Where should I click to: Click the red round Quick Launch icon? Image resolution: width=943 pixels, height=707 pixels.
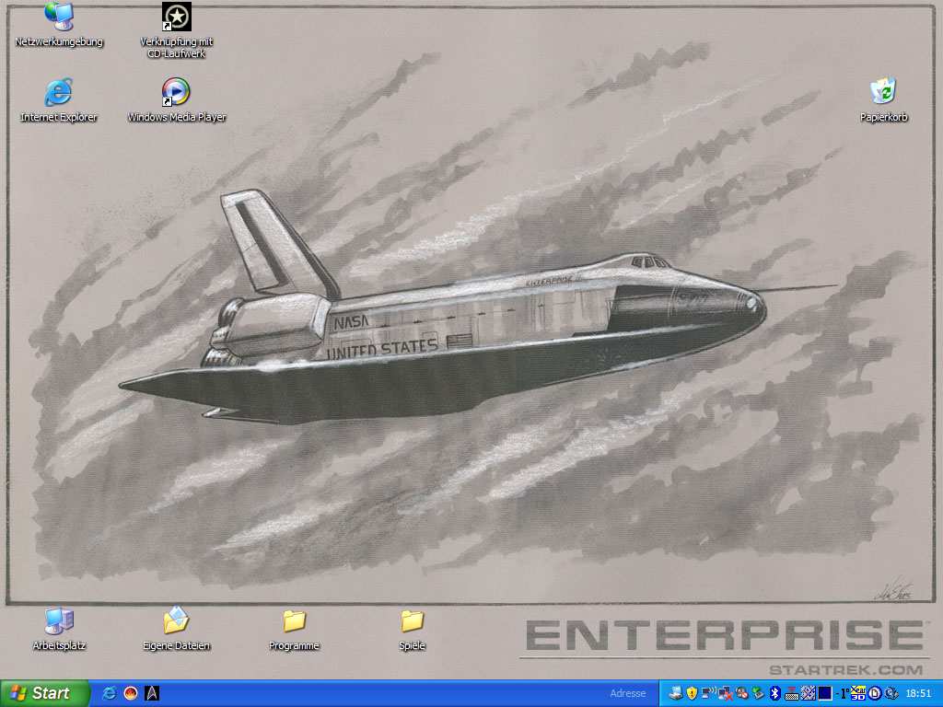[131, 693]
